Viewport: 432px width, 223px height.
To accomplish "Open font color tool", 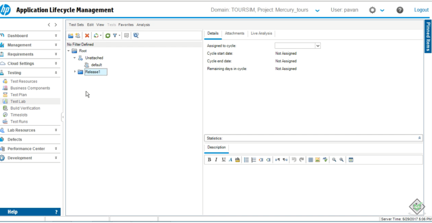I will (x=230, y=160).
